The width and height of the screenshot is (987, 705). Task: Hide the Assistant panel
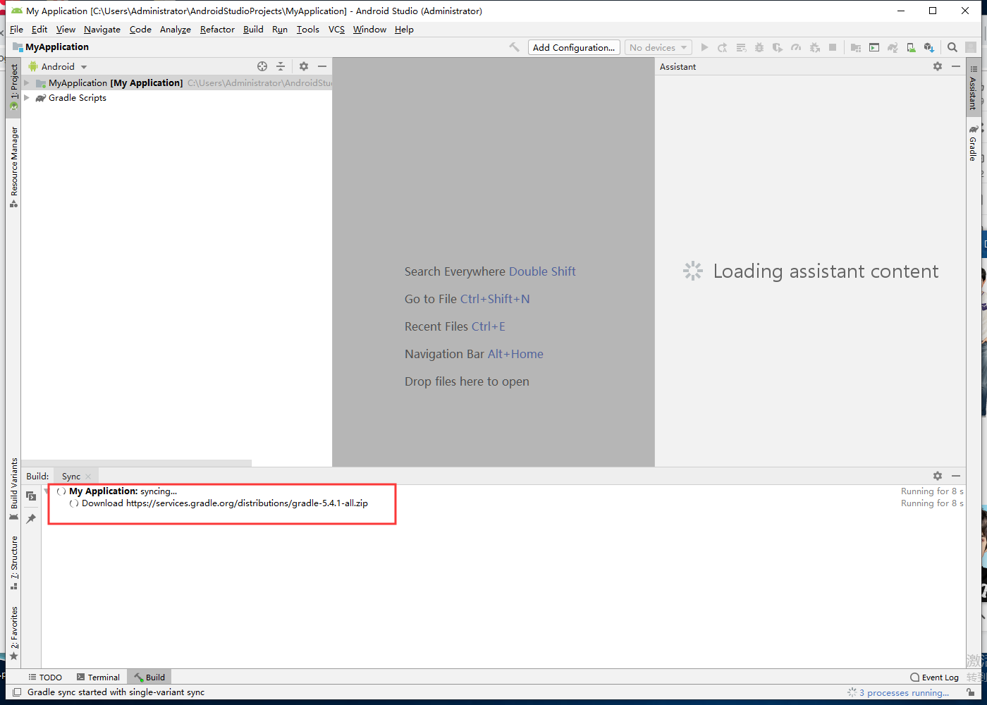point(956,66)
